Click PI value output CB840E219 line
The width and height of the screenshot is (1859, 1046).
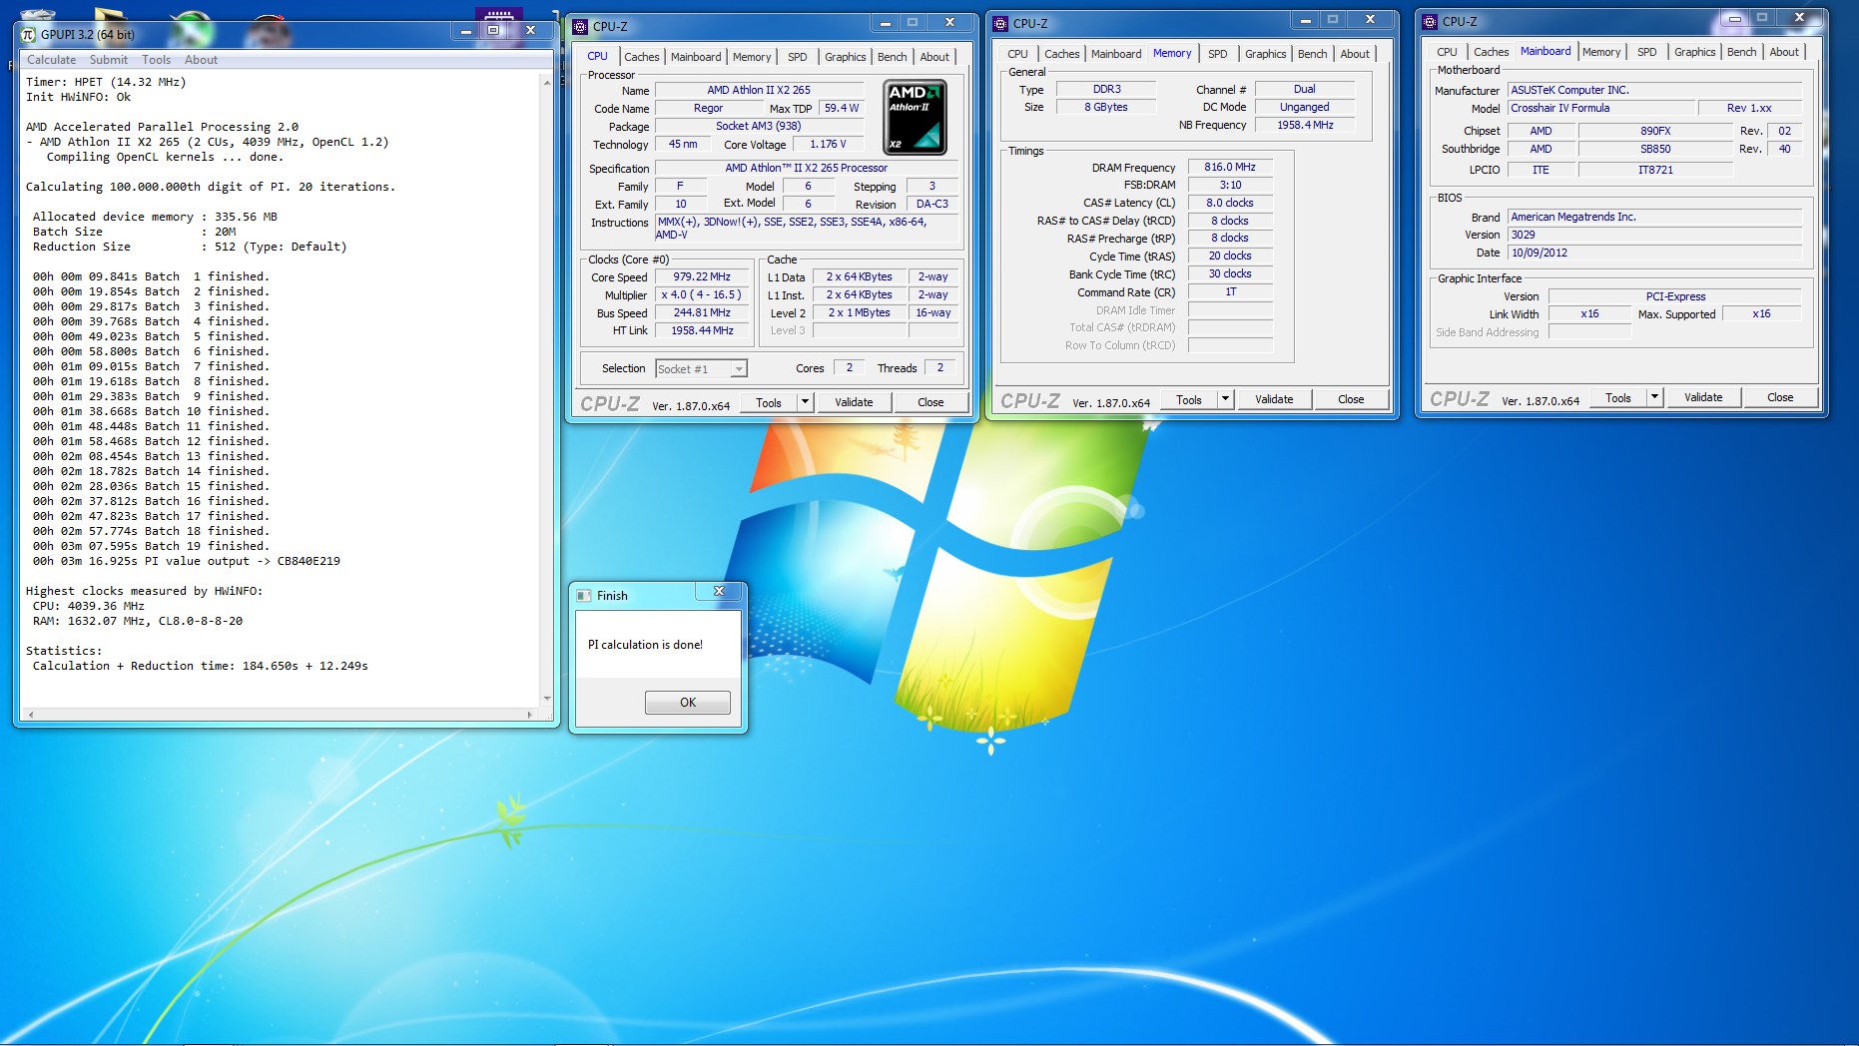click(187, 561)
